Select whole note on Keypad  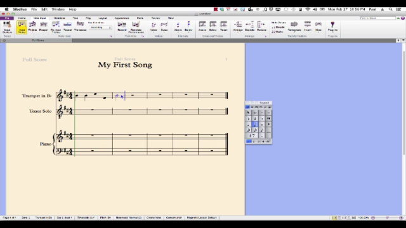(x=262, y=124)
